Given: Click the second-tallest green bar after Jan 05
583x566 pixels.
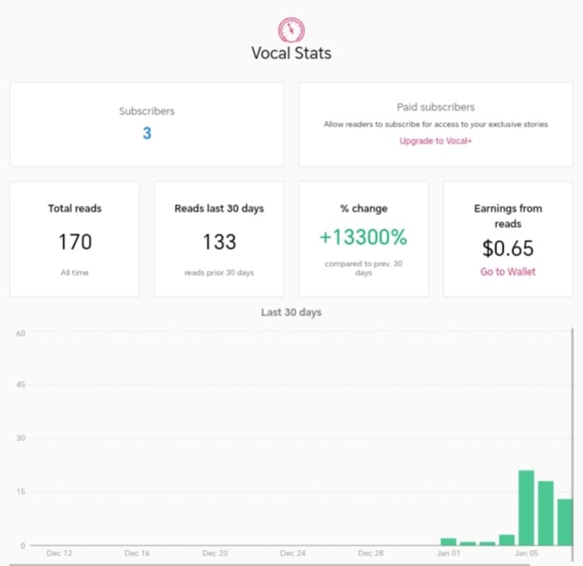Looking at the screenshot, I should click(546, 513).
